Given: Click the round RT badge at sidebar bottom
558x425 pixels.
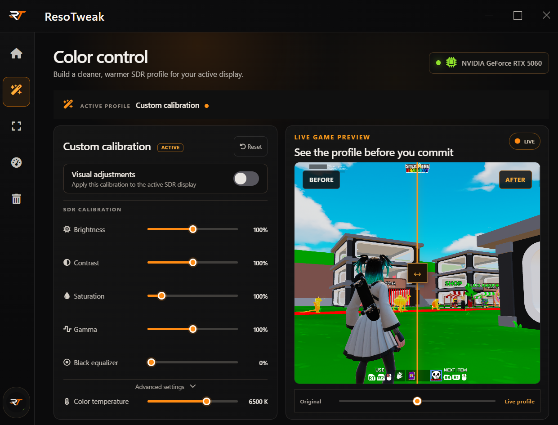Looking at the screenshot, I should [x=17, y=402].
